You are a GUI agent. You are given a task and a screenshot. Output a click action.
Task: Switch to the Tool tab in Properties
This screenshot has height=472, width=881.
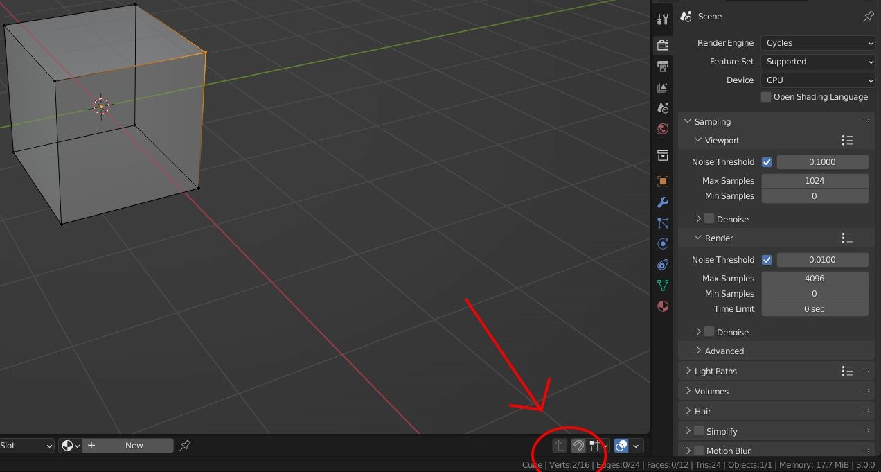click(x=663, y=19)
